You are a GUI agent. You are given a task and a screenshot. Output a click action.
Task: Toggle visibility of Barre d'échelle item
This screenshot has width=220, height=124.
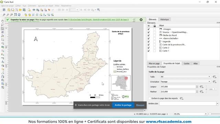148,38
